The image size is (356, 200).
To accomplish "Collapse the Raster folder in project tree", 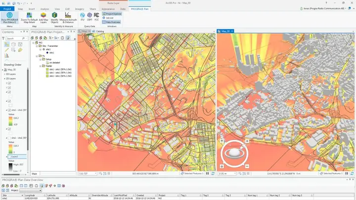I will click(41, 66).
